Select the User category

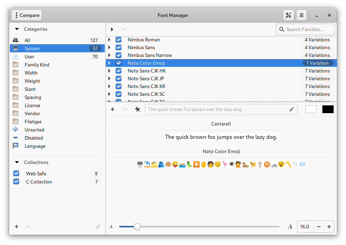click(29, 57)
